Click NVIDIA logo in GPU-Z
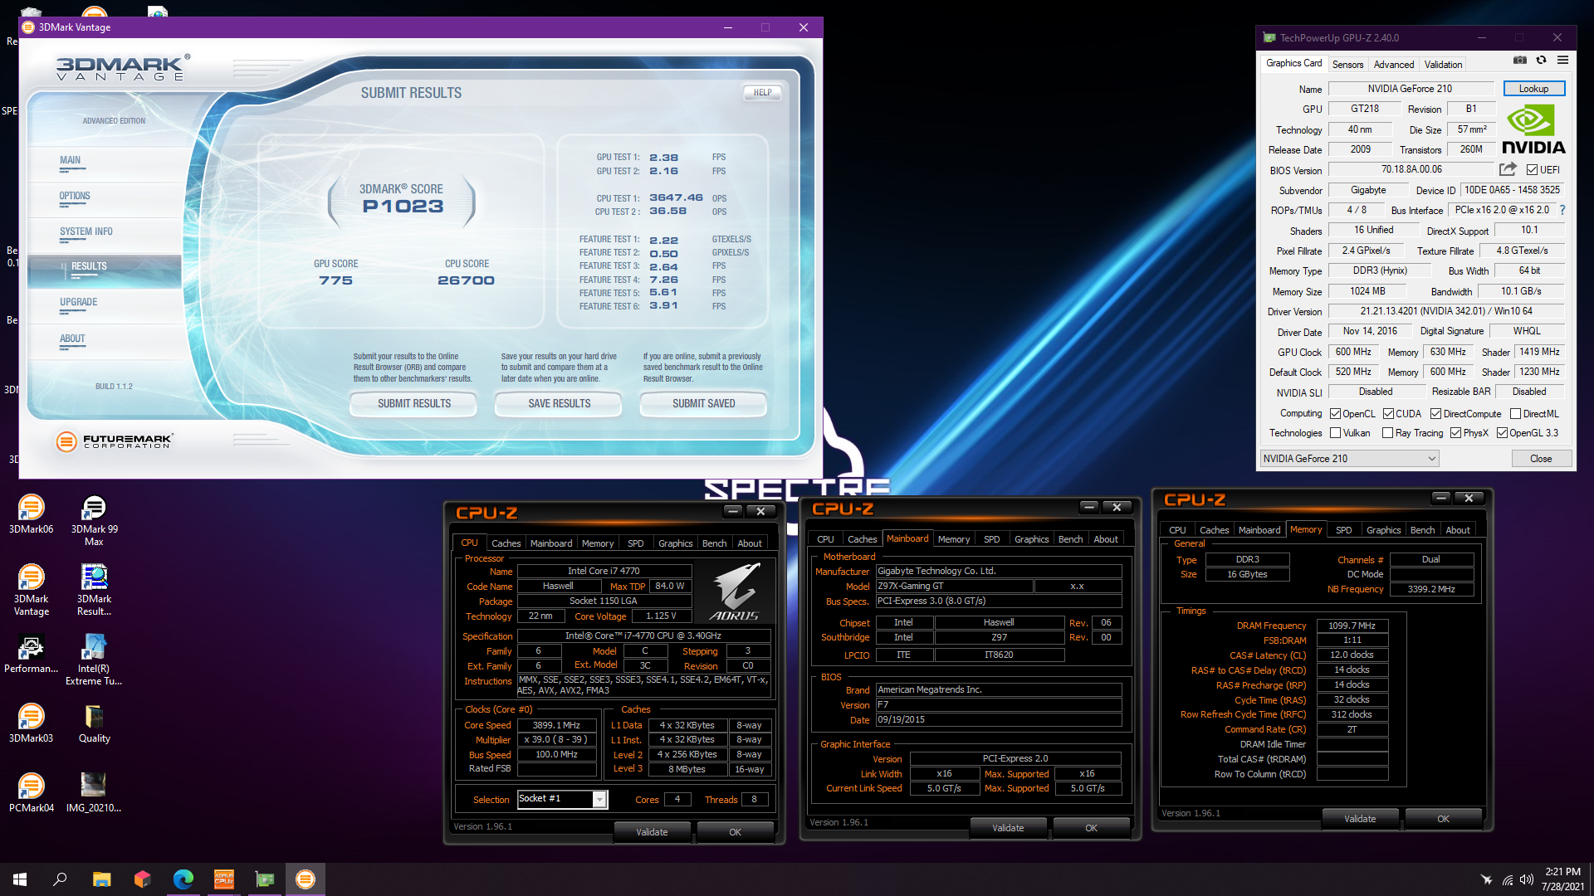This screenshot has width=1594, height=896. pyautogui.click(x=1533, y=130)
